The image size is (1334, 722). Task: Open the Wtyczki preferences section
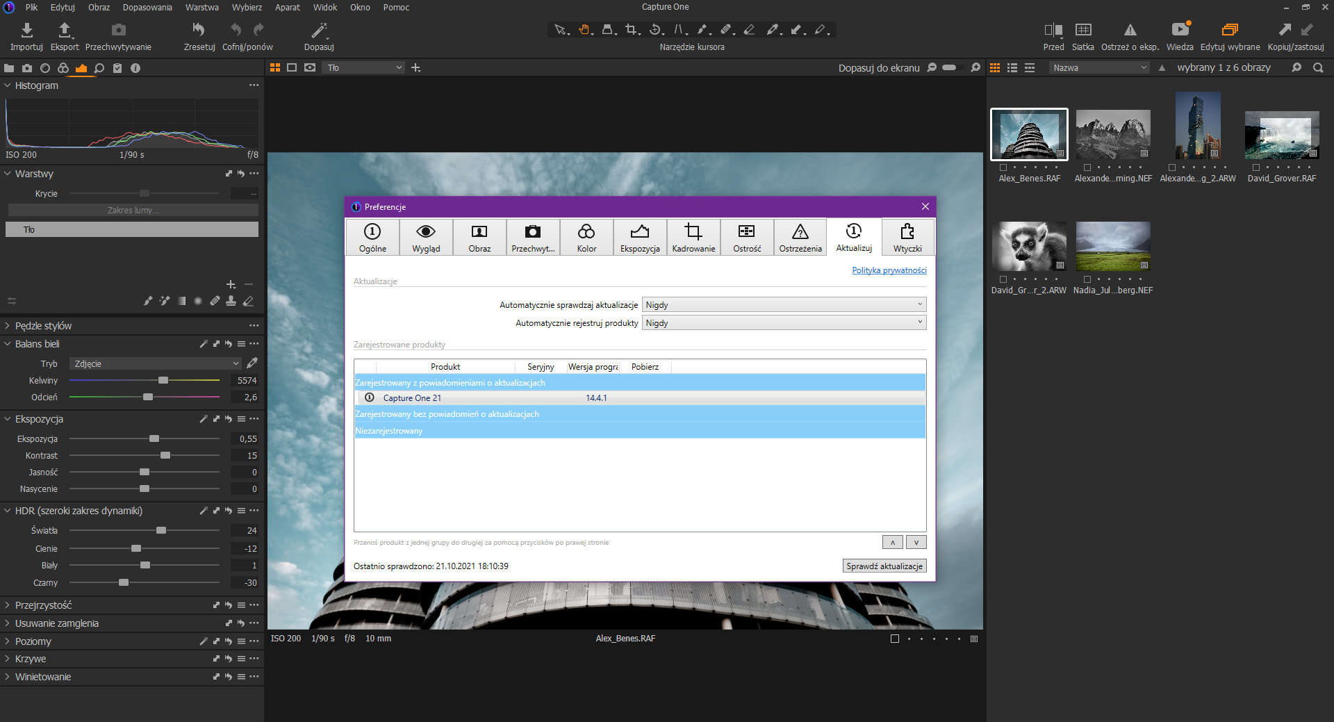click(x=907, y=238)
